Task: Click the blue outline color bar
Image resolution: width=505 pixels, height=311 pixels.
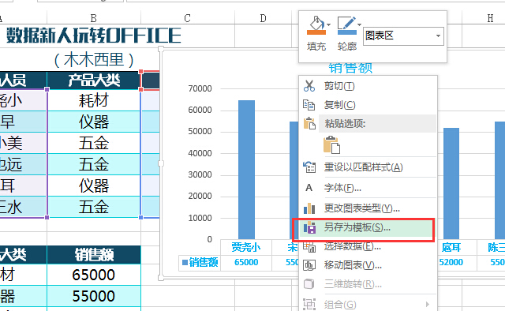Action: pos(347,32)
